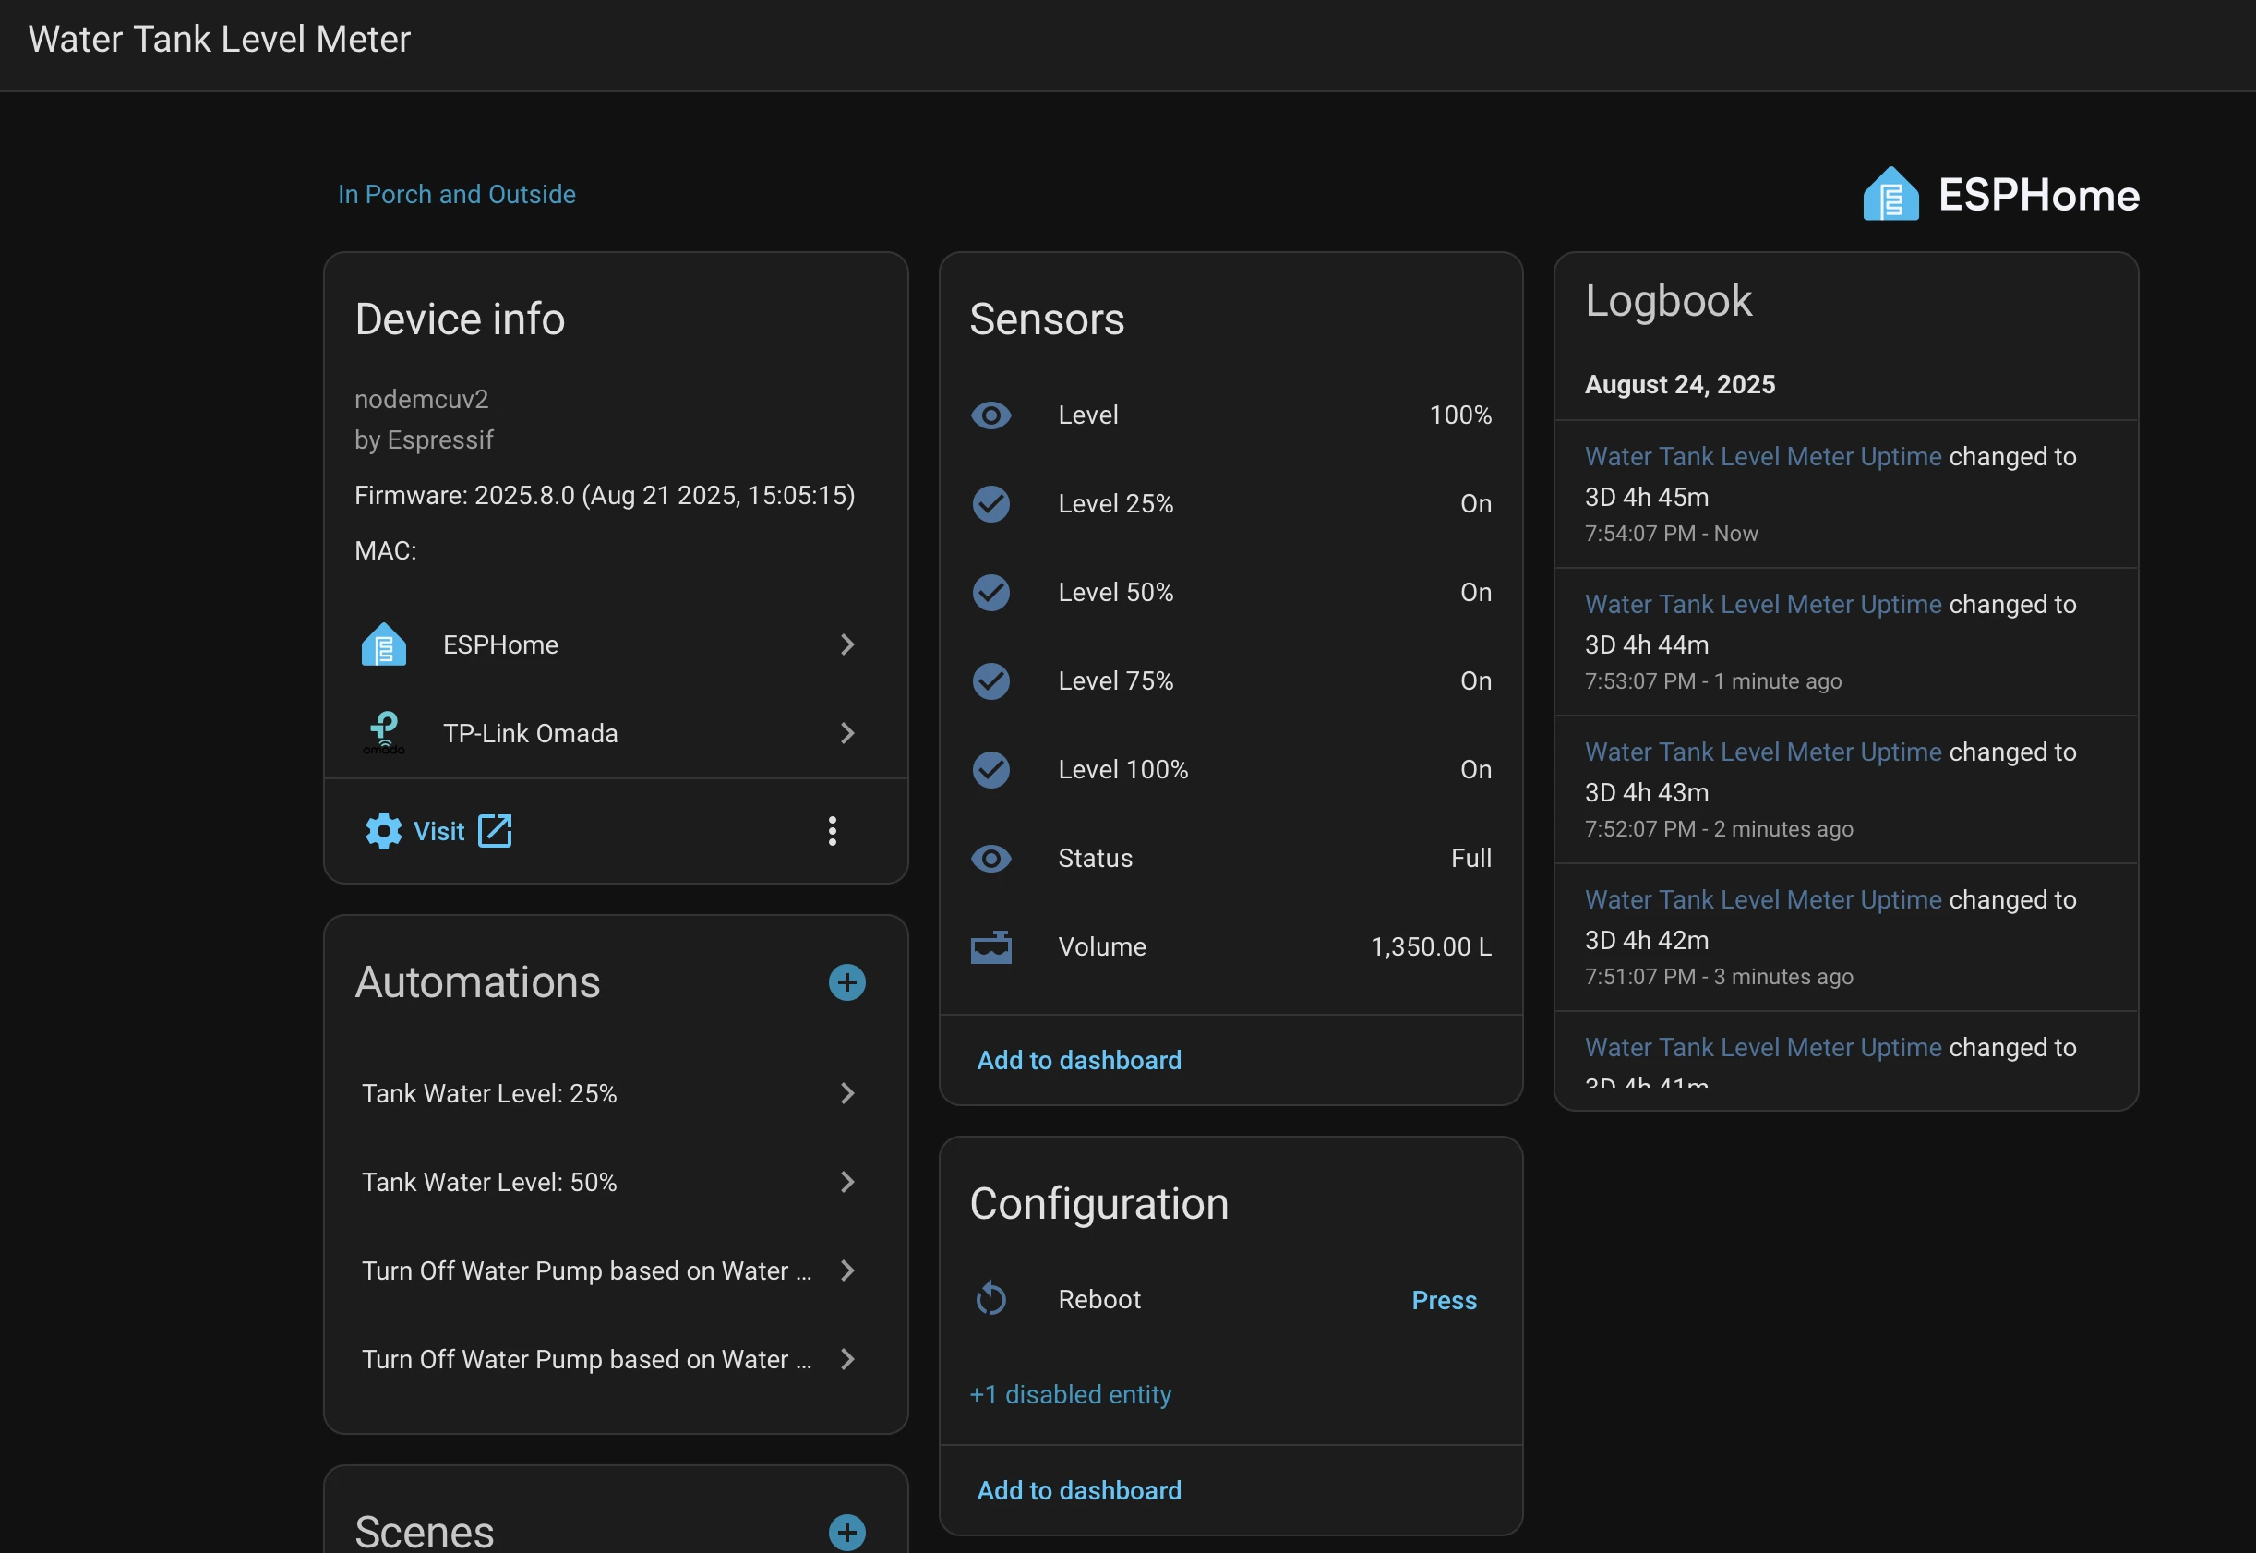2256x1553 pixels.
Task: Click the Volume sensor water tank icon
Action: (x=990, y=946)
